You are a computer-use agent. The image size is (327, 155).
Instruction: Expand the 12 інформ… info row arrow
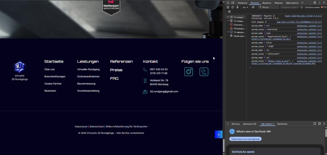pos(228,32)
